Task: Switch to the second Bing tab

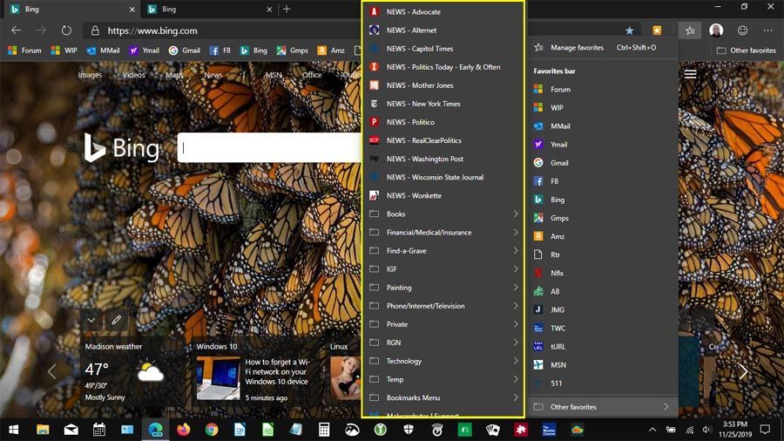Action: [209, 9]
